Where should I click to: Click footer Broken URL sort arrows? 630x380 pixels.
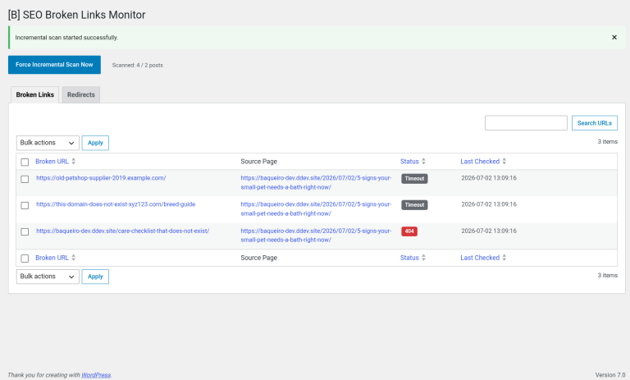[74, 258]
